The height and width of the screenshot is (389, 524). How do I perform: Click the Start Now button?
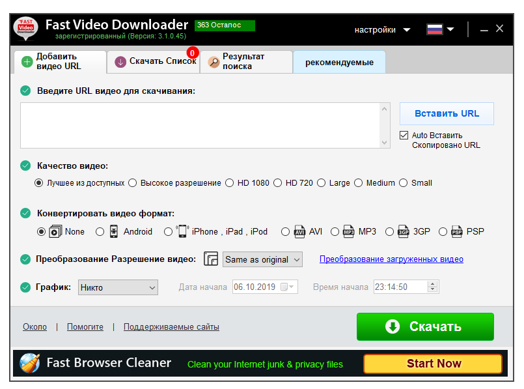[x=433, y=364]
